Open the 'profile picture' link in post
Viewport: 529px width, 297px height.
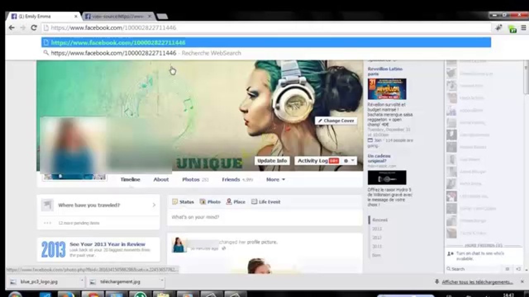(x=262, y=242)
